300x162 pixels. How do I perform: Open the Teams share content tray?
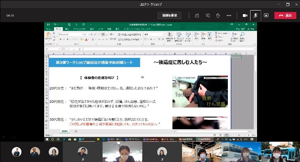[266, 15]
